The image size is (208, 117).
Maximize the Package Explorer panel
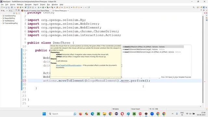[19, 10]
